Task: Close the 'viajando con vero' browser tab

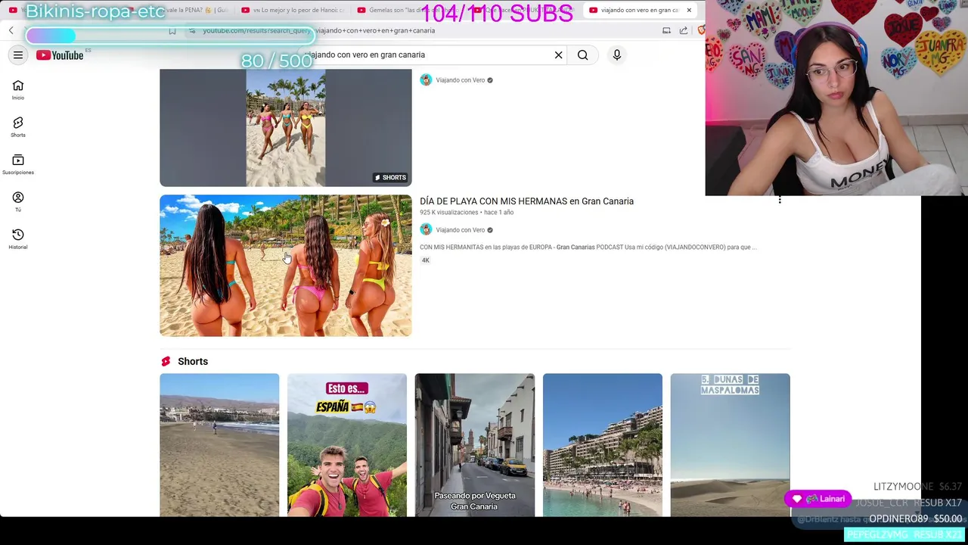Action: pyautogui.click(x=689, y=10)
